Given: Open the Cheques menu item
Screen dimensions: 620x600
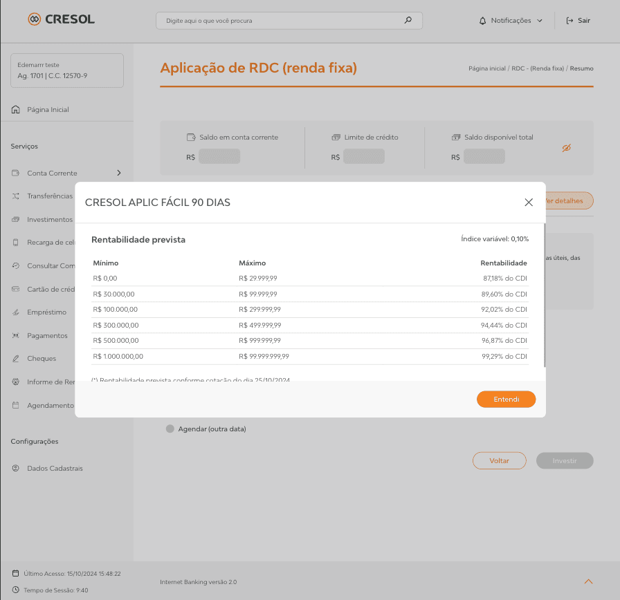Looking at the screenshot, I should click(42, 358).
